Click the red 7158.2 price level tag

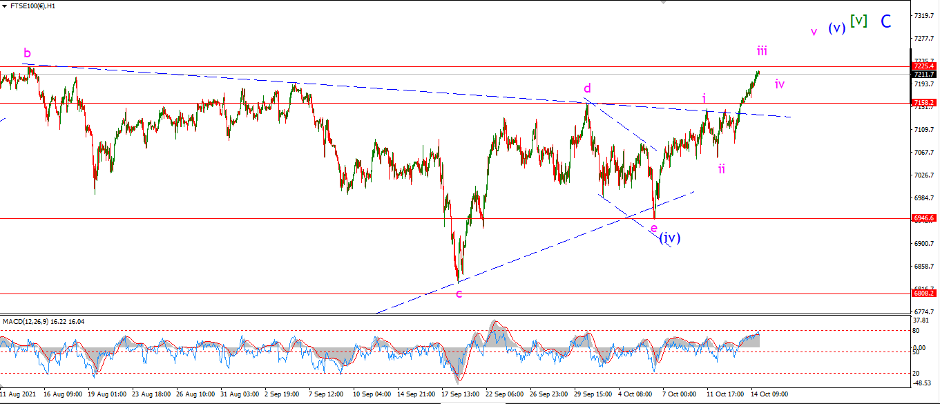[924, 103]
